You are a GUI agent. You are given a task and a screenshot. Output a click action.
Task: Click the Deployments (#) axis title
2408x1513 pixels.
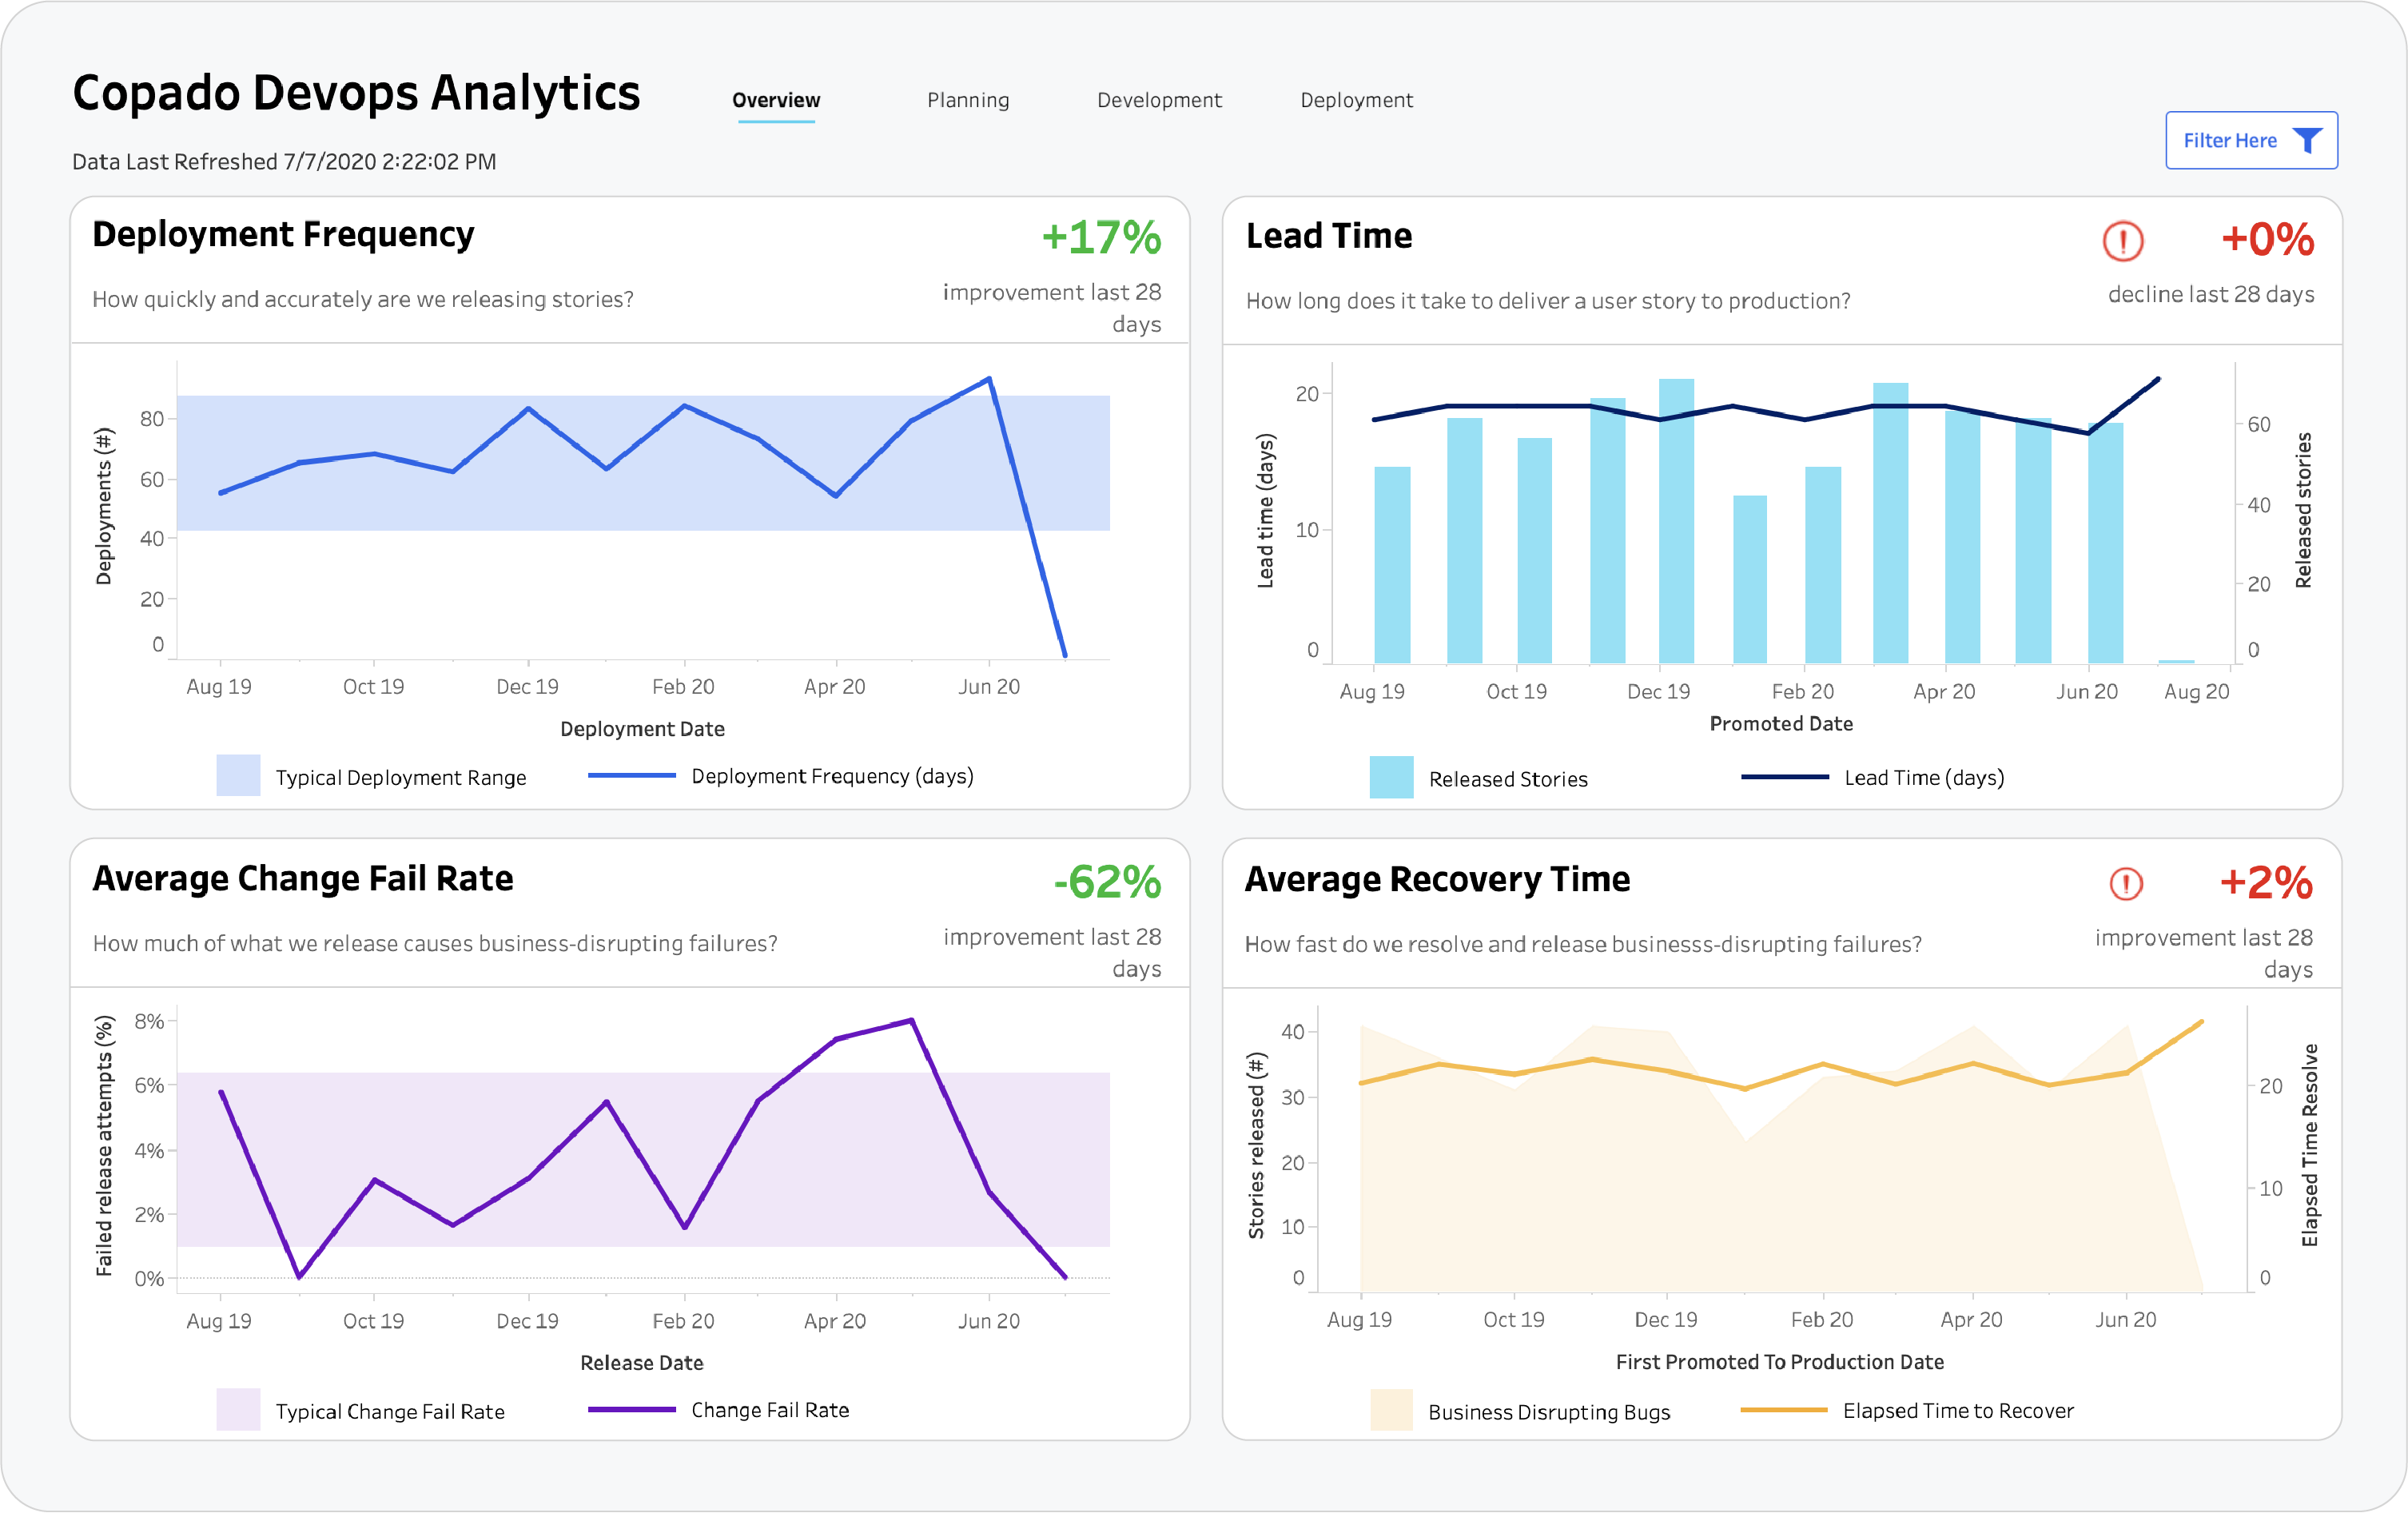pos(104,506)
